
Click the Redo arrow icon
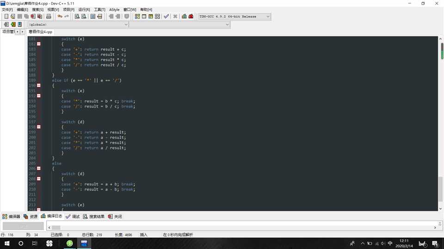click(67, 17)
